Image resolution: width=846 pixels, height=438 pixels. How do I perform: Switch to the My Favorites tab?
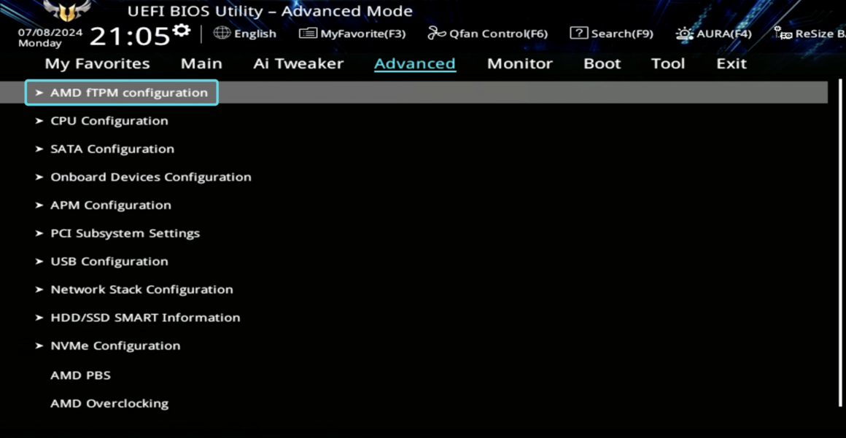coord(97,63)
